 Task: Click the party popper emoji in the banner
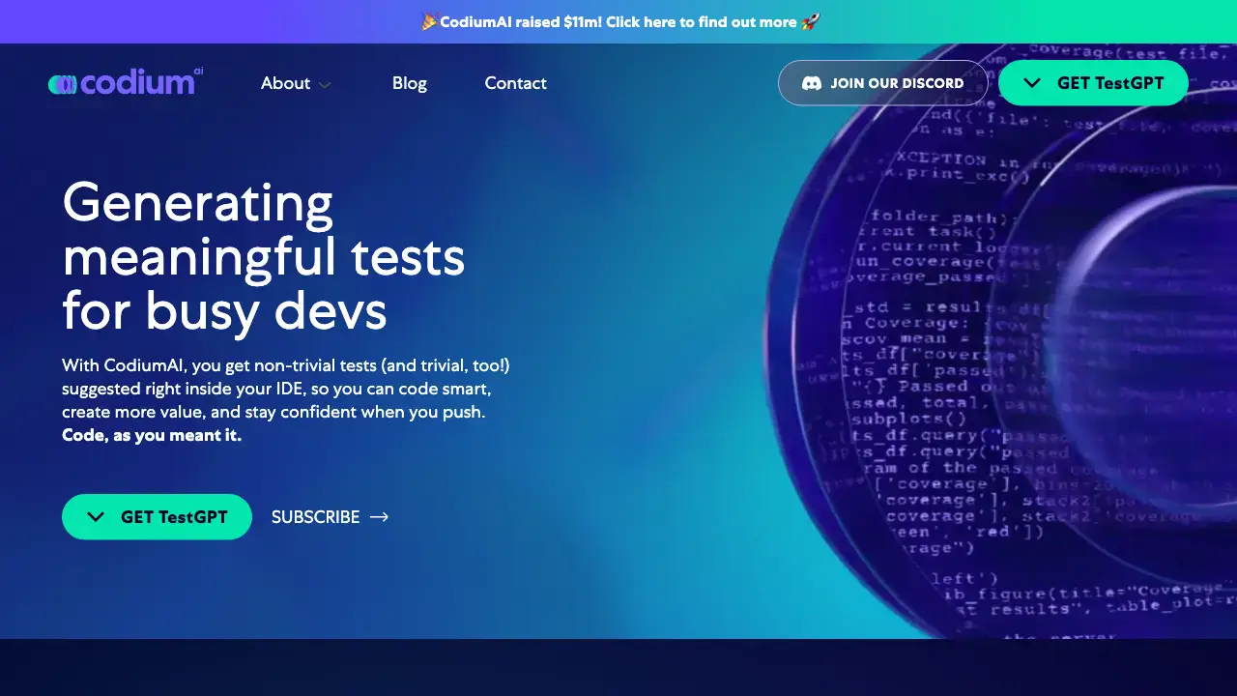430,21
